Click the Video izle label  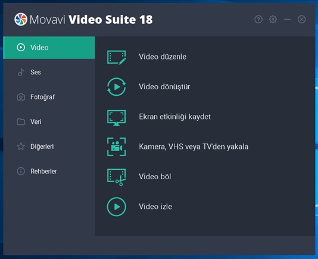(x=155, y=207)
